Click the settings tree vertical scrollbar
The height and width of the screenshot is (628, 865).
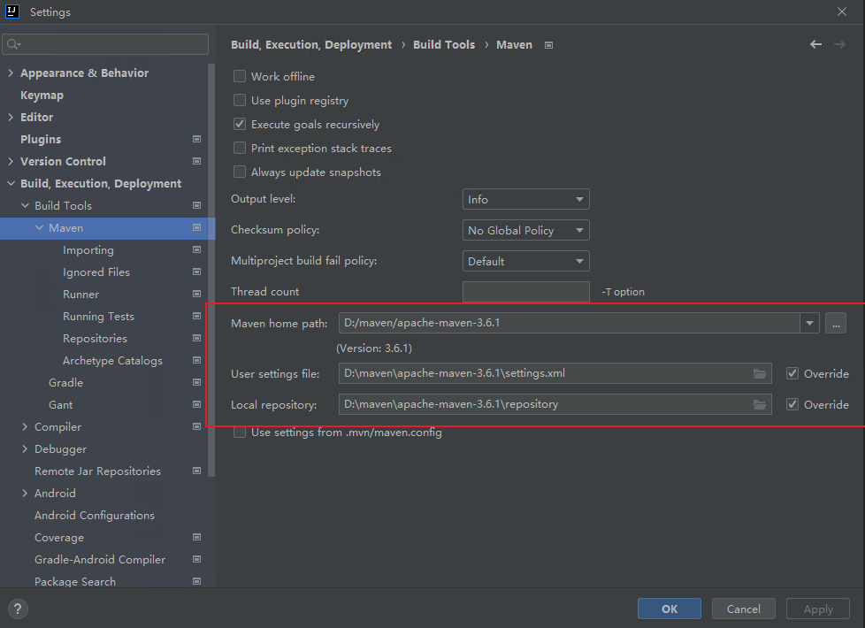pyautogui.click(x=211, y=271)
